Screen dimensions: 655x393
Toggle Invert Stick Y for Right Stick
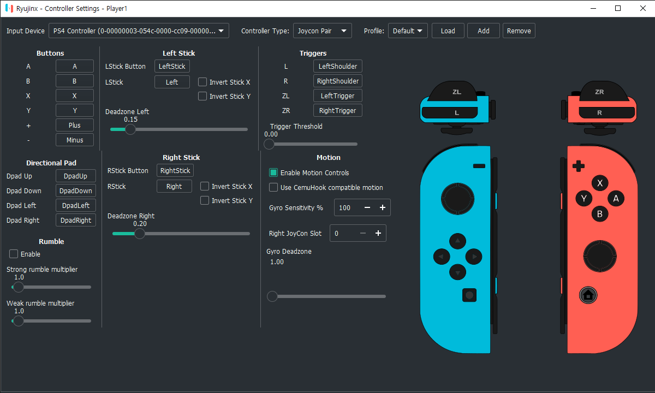[x=205, y=200]
